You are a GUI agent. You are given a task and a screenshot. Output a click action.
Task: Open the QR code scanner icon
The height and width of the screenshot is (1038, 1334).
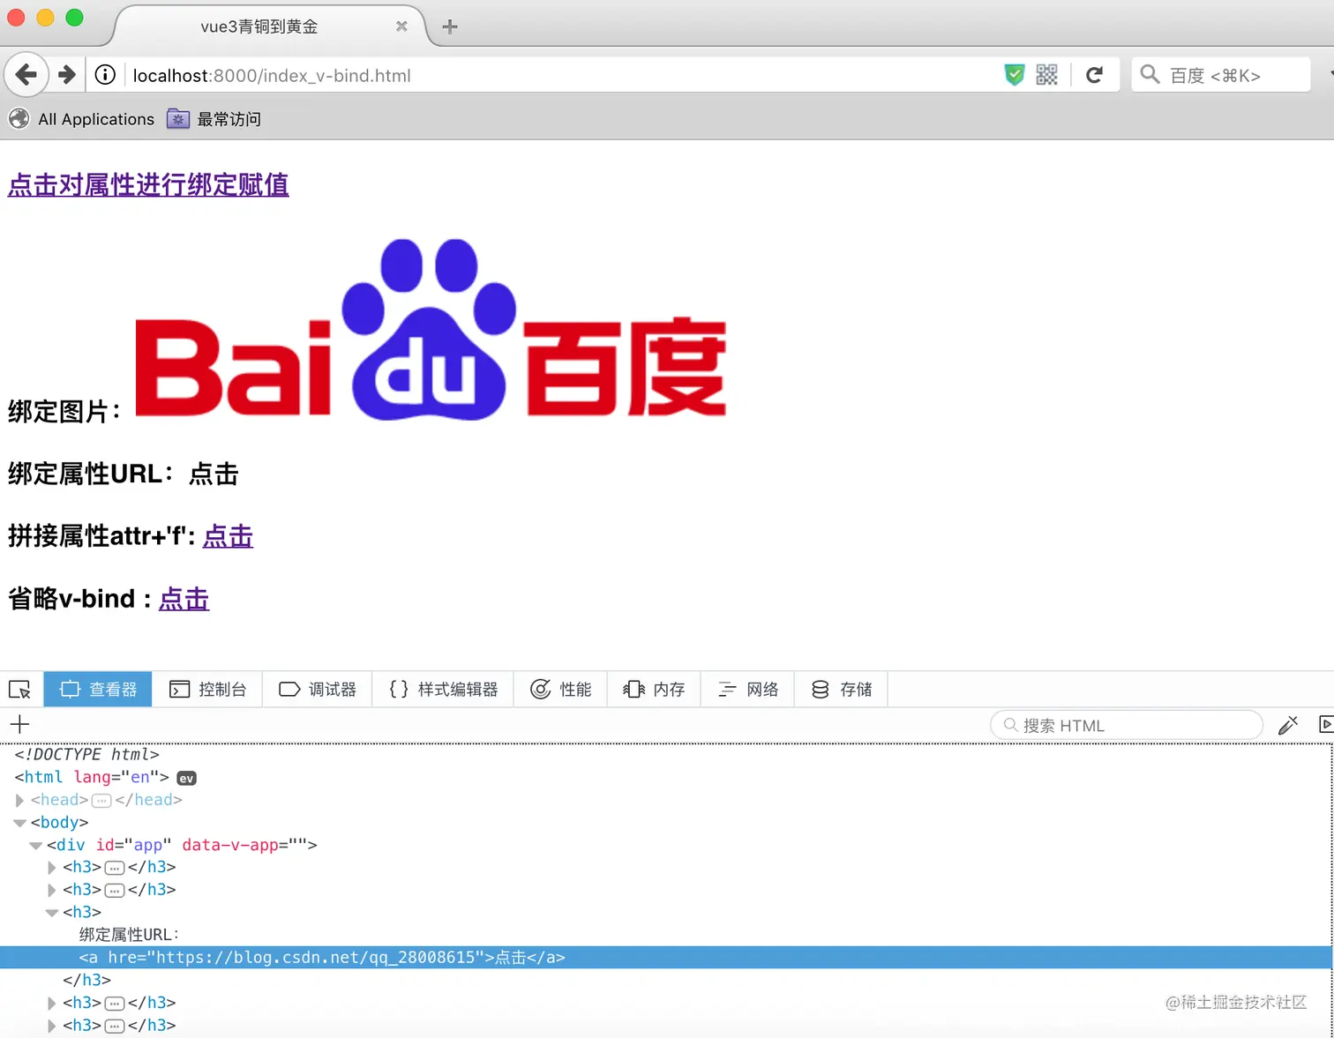pos(1046,75)
